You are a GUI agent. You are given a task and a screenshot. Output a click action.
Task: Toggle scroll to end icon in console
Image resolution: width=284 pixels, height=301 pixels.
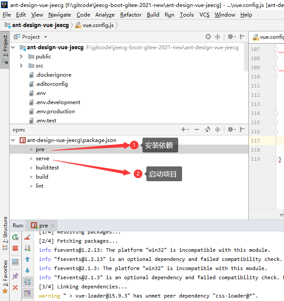pos(27,293)
